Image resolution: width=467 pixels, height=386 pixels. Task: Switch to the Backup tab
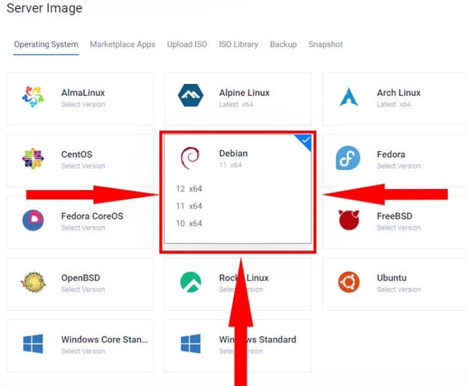coord(283,44)
